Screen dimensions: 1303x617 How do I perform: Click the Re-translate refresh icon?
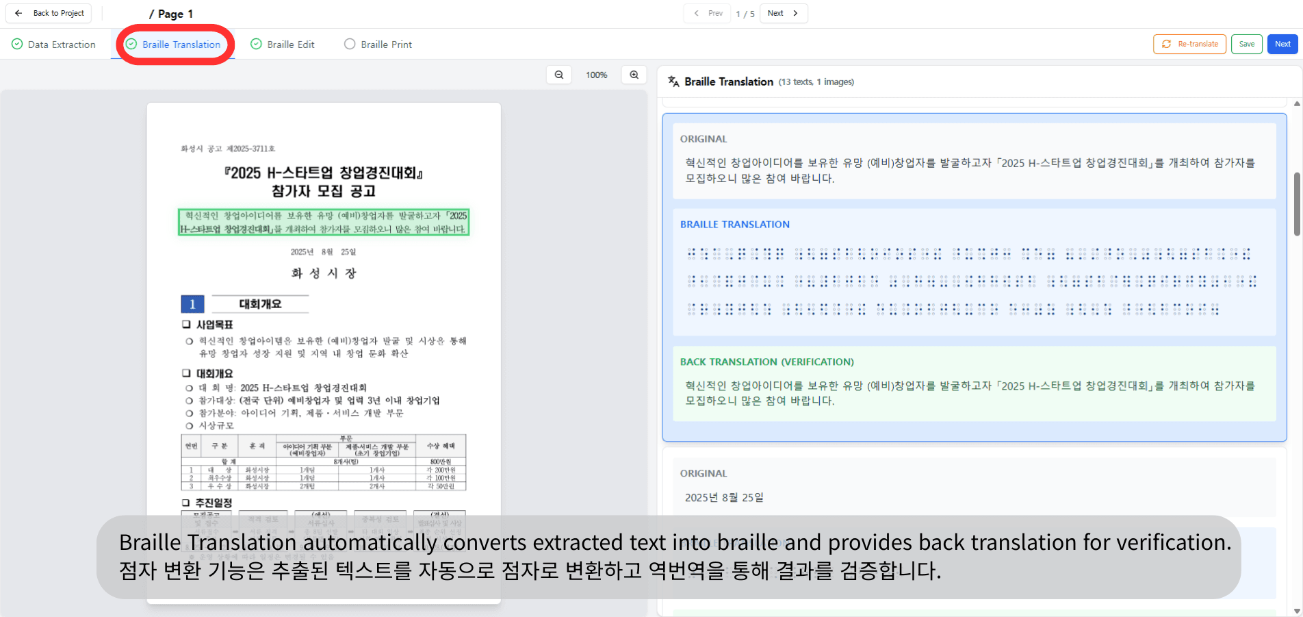point(1166,44)
